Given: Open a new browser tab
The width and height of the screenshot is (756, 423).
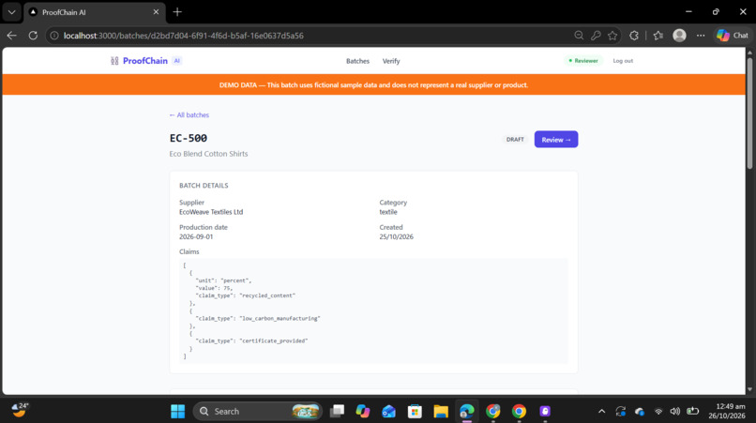Looking at the screenshot, I should click(177, 12).
